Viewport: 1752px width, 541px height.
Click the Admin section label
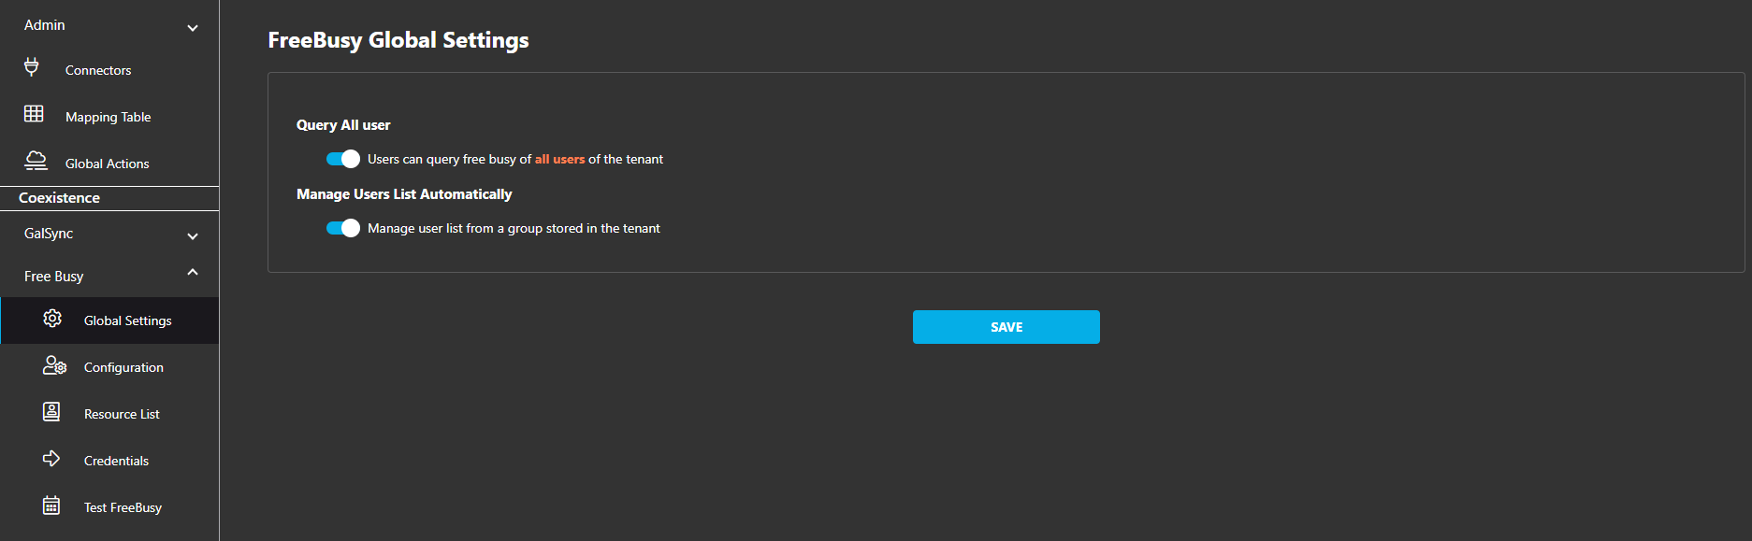[x=44, y=25]
